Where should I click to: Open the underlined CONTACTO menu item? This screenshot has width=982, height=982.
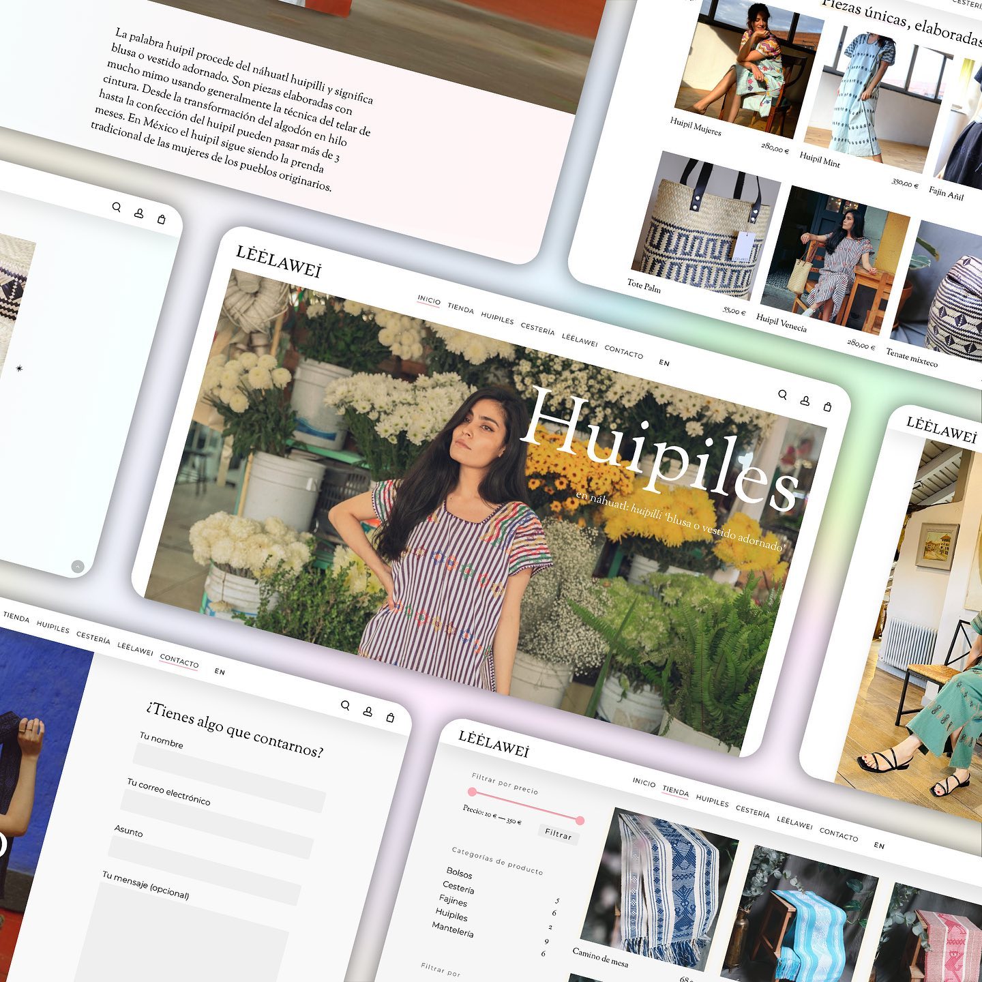pos(179,661)
